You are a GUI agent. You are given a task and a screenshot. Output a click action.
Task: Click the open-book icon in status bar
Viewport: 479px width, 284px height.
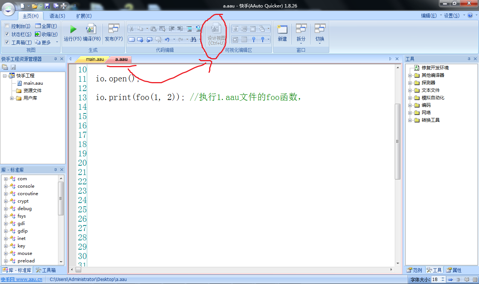(x=467, y=280)
